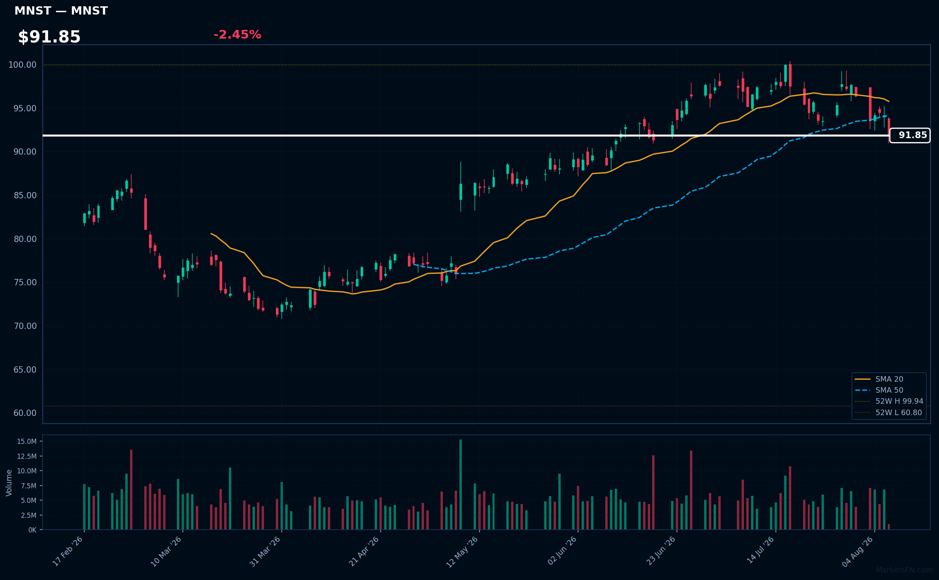Click the tallest green volume bar near 12 May

[461, 484]
